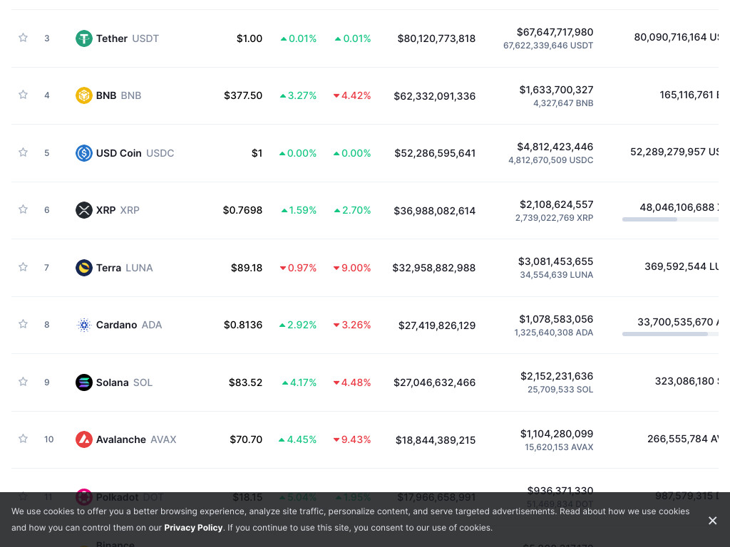Click BNB market cap $62,332,091,336
730x547 pixels.
pyautogui.click(x=434, y=96)
